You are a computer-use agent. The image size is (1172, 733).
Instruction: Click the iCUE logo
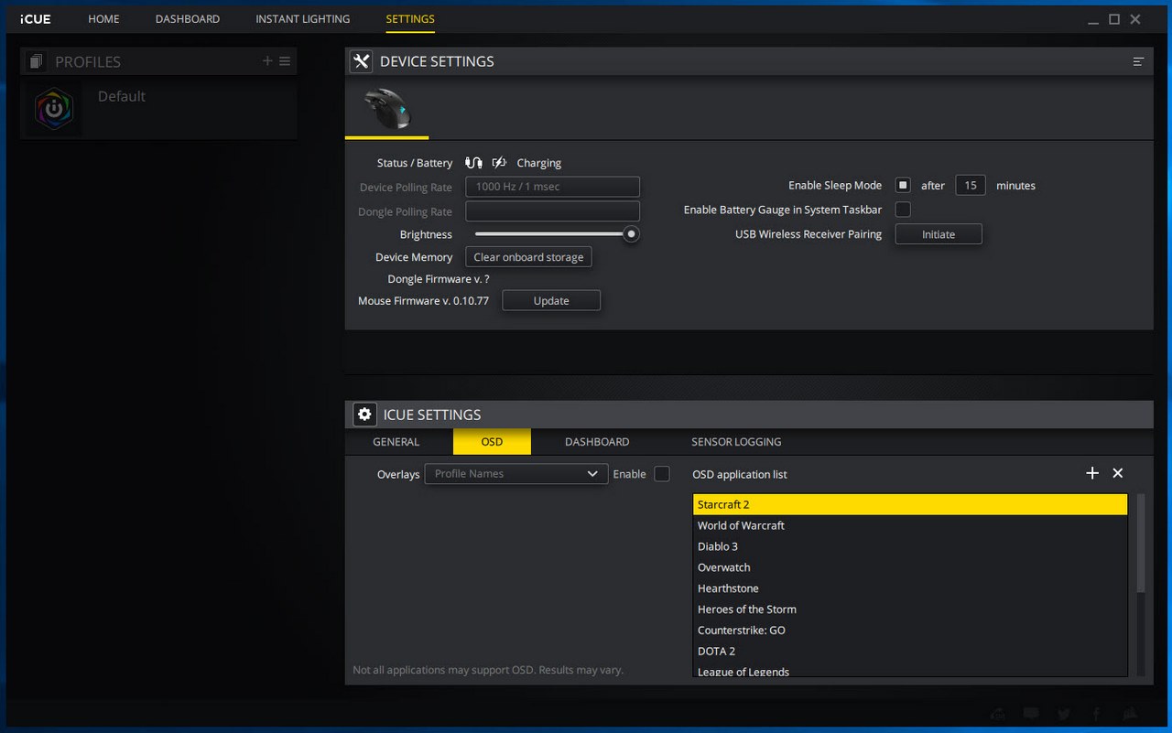pyautogui.click(x=36, y=19)
